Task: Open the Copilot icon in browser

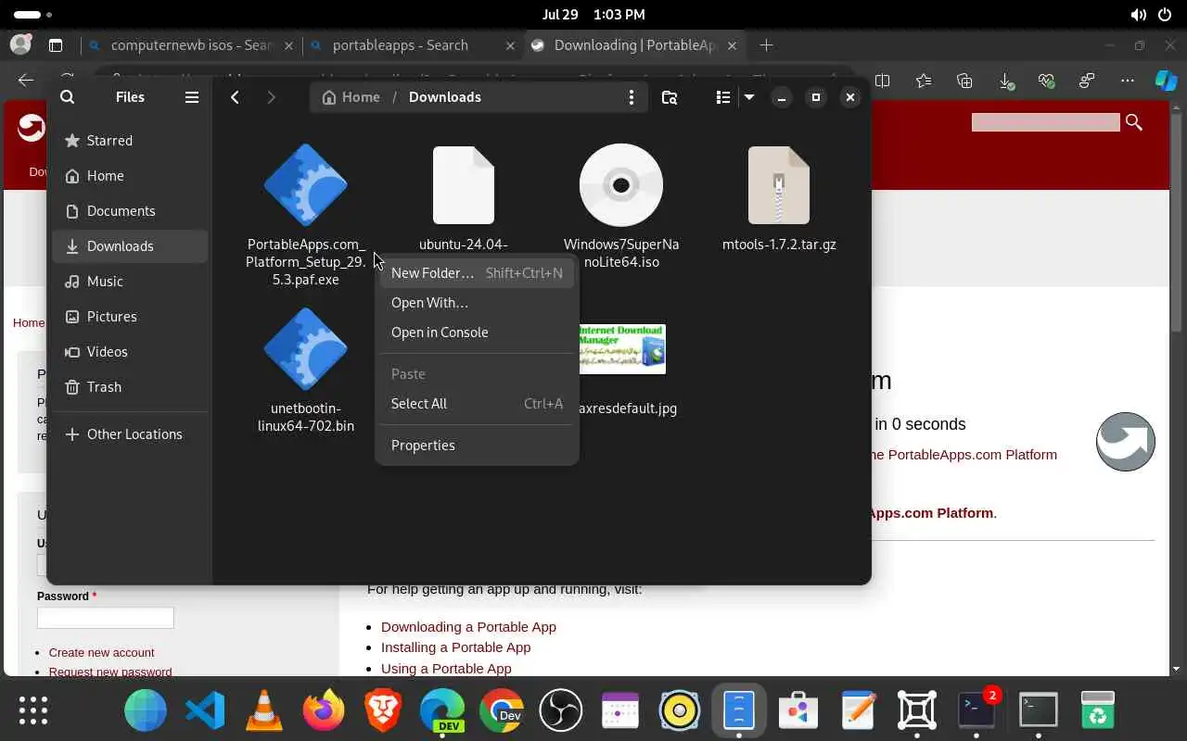Action: (x=1166, y=81)
